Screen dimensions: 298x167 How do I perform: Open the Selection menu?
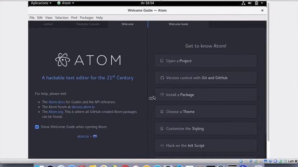(x=61, y=18)
